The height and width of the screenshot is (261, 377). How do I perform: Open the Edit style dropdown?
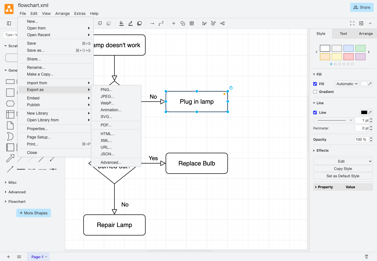coord(343,161)
